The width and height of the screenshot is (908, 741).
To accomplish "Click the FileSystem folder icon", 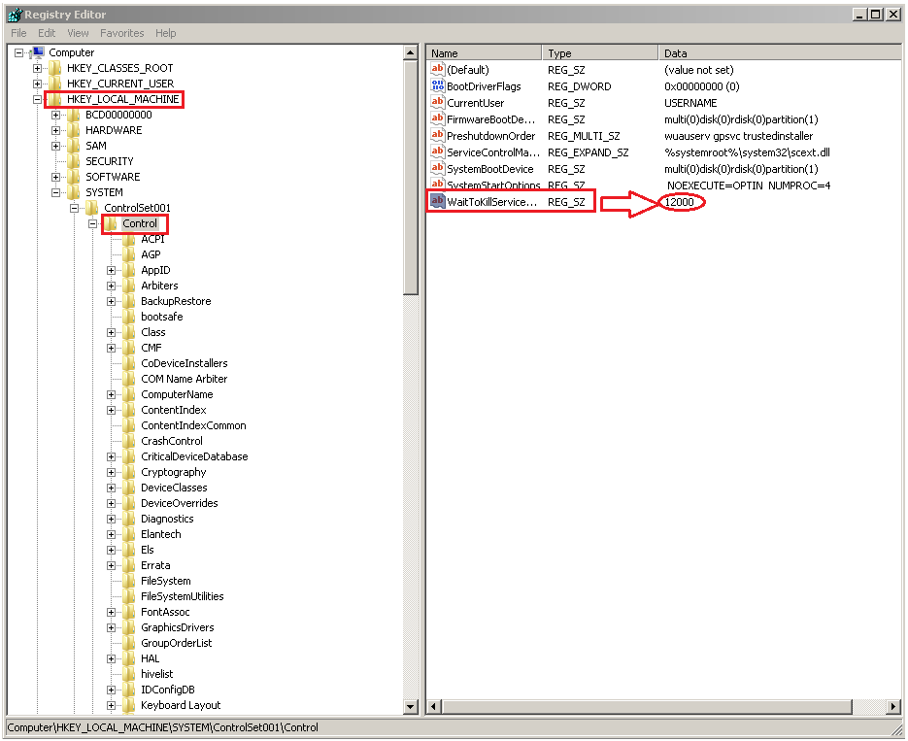I will click(x=129, y=581).
